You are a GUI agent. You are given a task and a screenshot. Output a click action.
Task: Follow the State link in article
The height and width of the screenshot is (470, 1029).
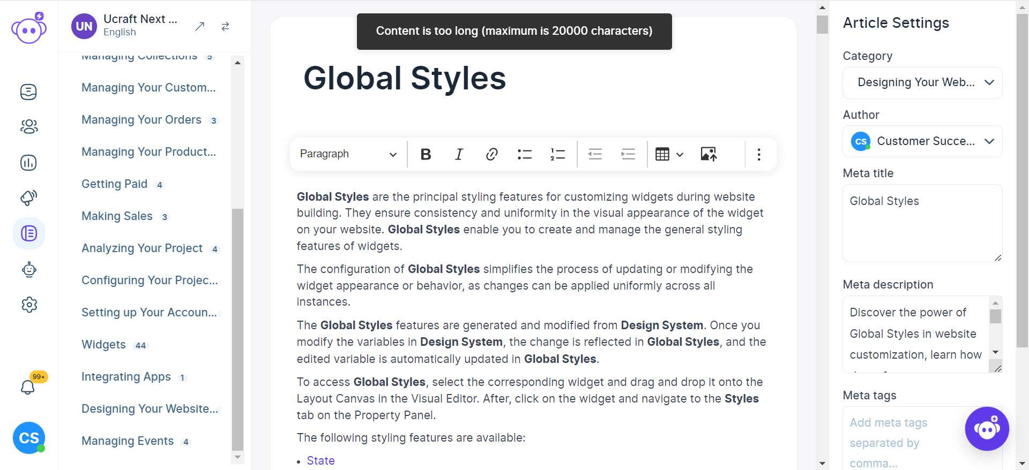pos(320,460)
